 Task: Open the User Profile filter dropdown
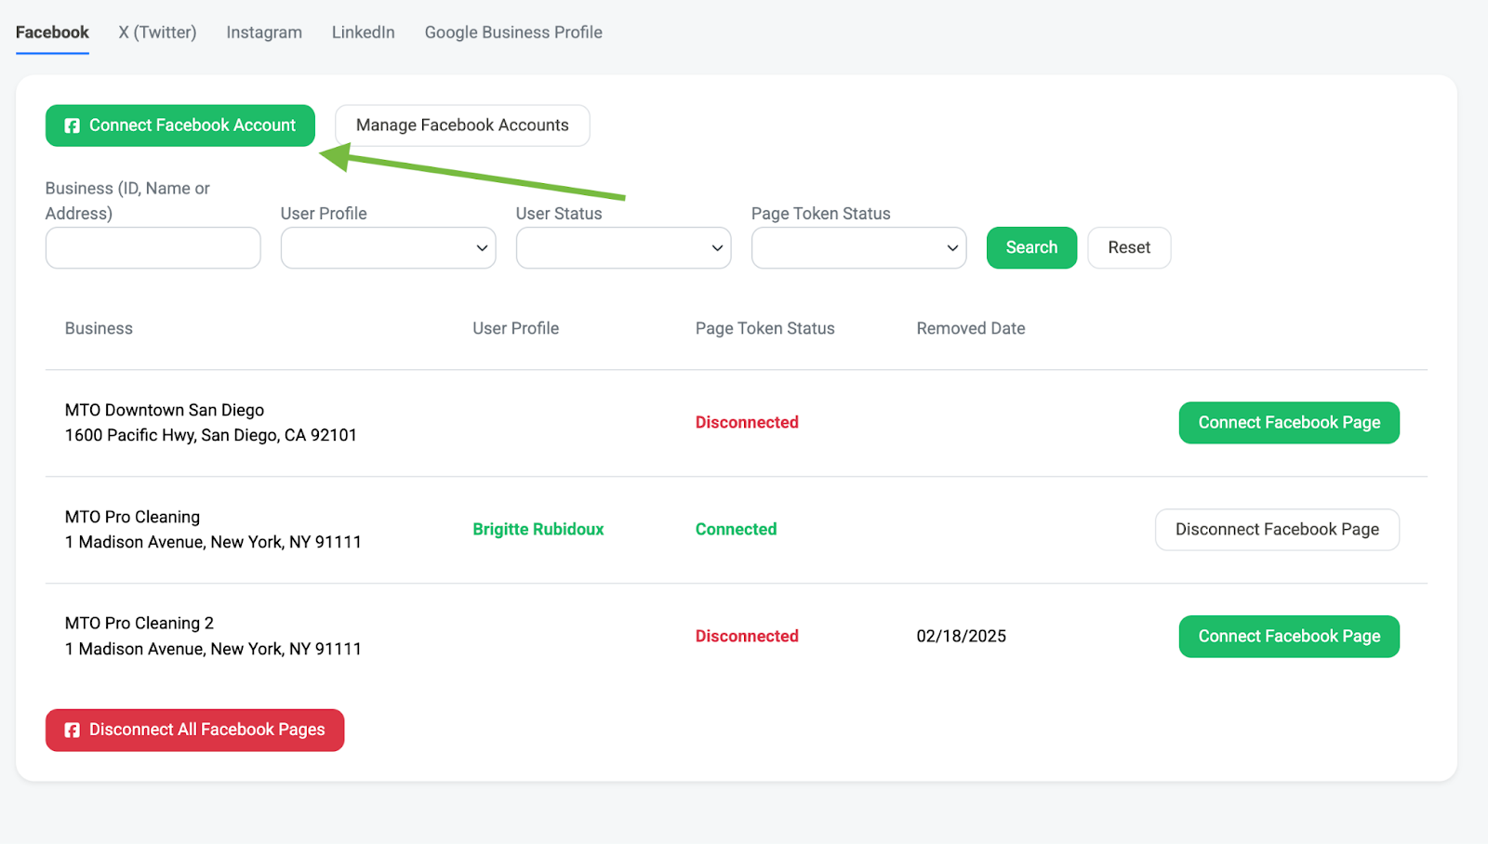click(x=389, y=248)
